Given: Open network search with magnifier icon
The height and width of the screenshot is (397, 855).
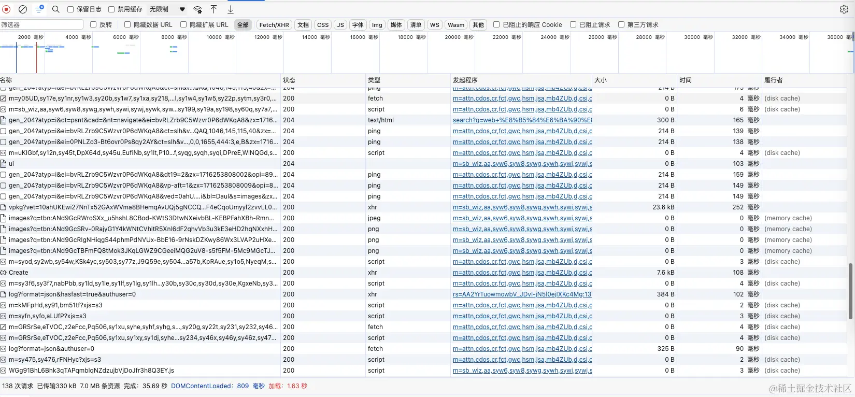Looking at the screenshot, I should coord(56,9).
